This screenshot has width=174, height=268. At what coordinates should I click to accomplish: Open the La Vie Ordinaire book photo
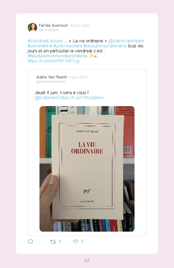(87, 169)
